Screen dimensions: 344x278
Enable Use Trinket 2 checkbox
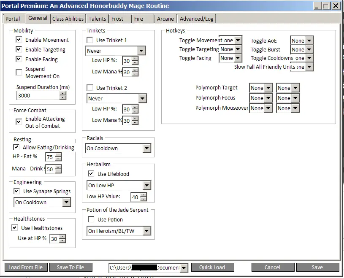90,88
